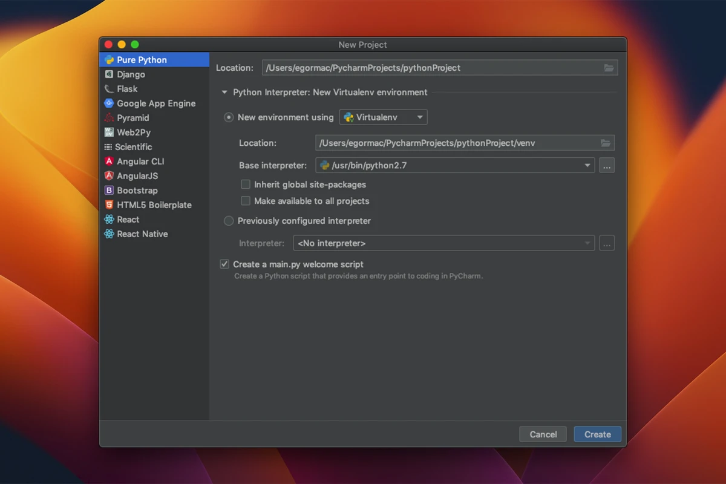This screenshot has height=484, width=726.
Task: Select the Pyramid project icon
Action: point(109,117)
